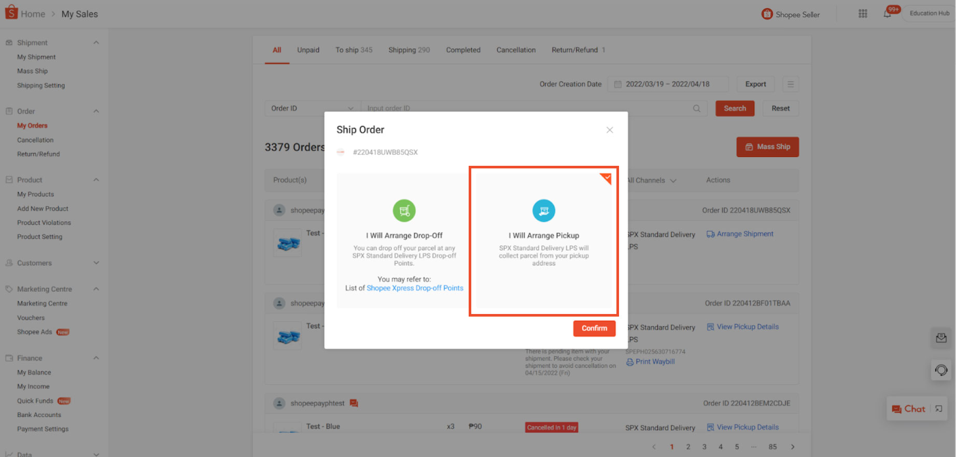The width and height of the screenshot is (956, 457).
Task: Open the notifications bell
Action: coord(888,14)
